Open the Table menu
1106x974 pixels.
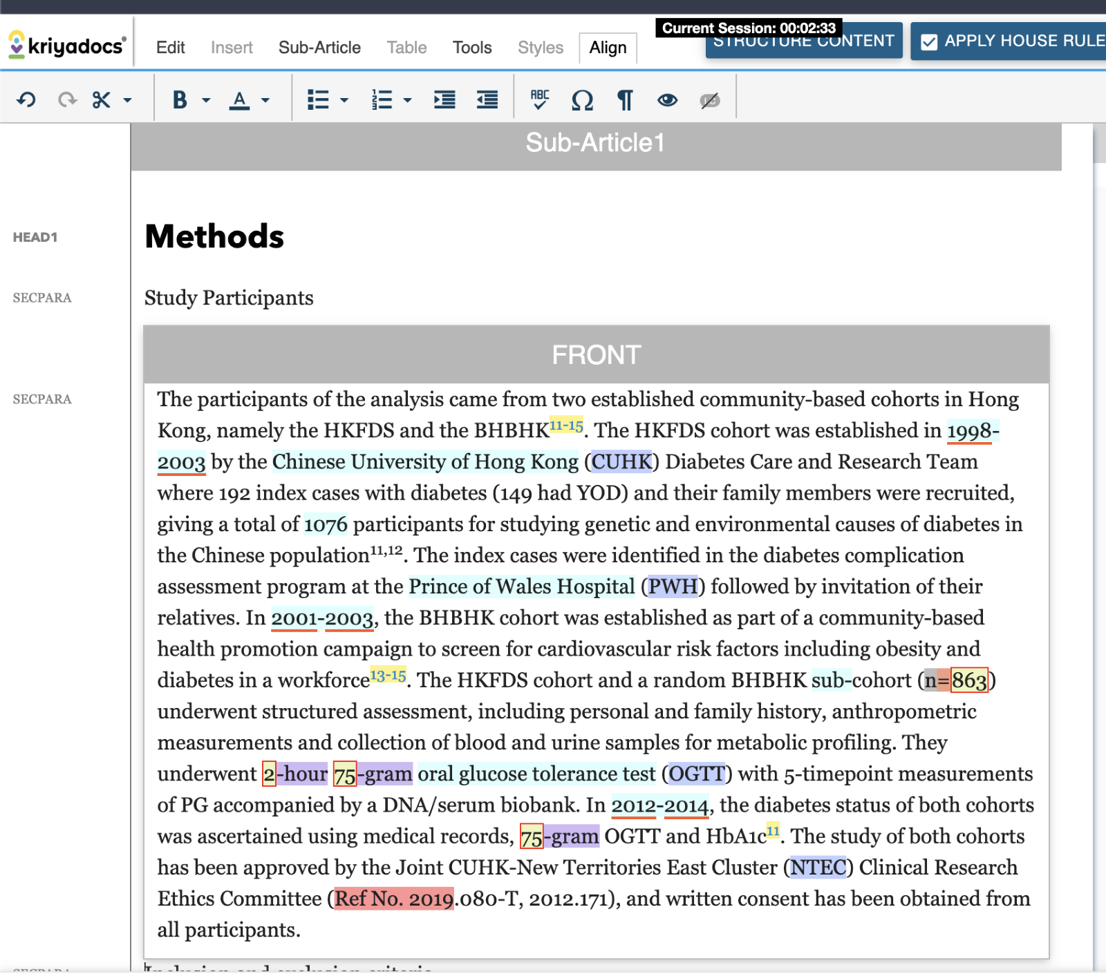(x=406, y=48)
